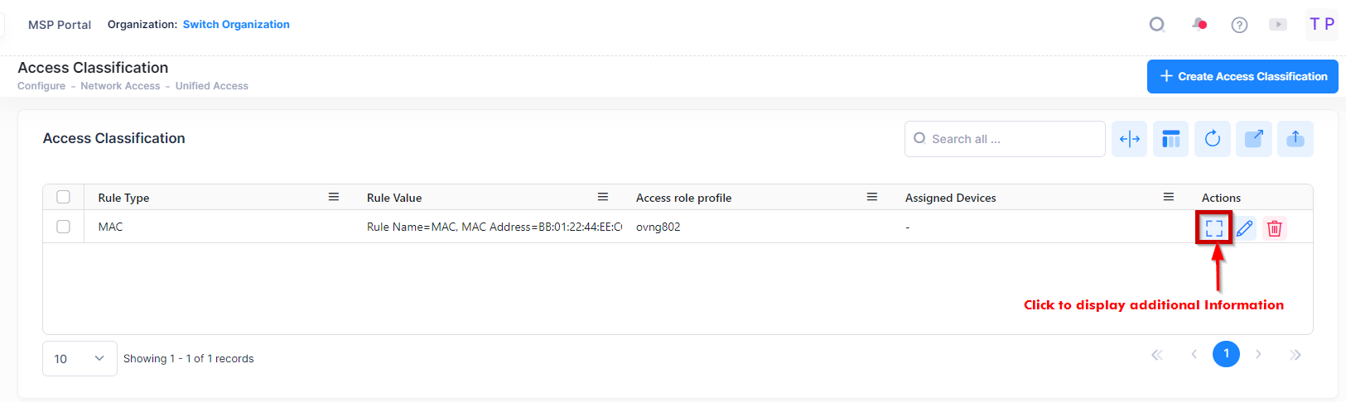The image size is (1346, 402).
Task: Refresh the Access Classification table
Action: pyautogui.click(x=1213, y=139)
